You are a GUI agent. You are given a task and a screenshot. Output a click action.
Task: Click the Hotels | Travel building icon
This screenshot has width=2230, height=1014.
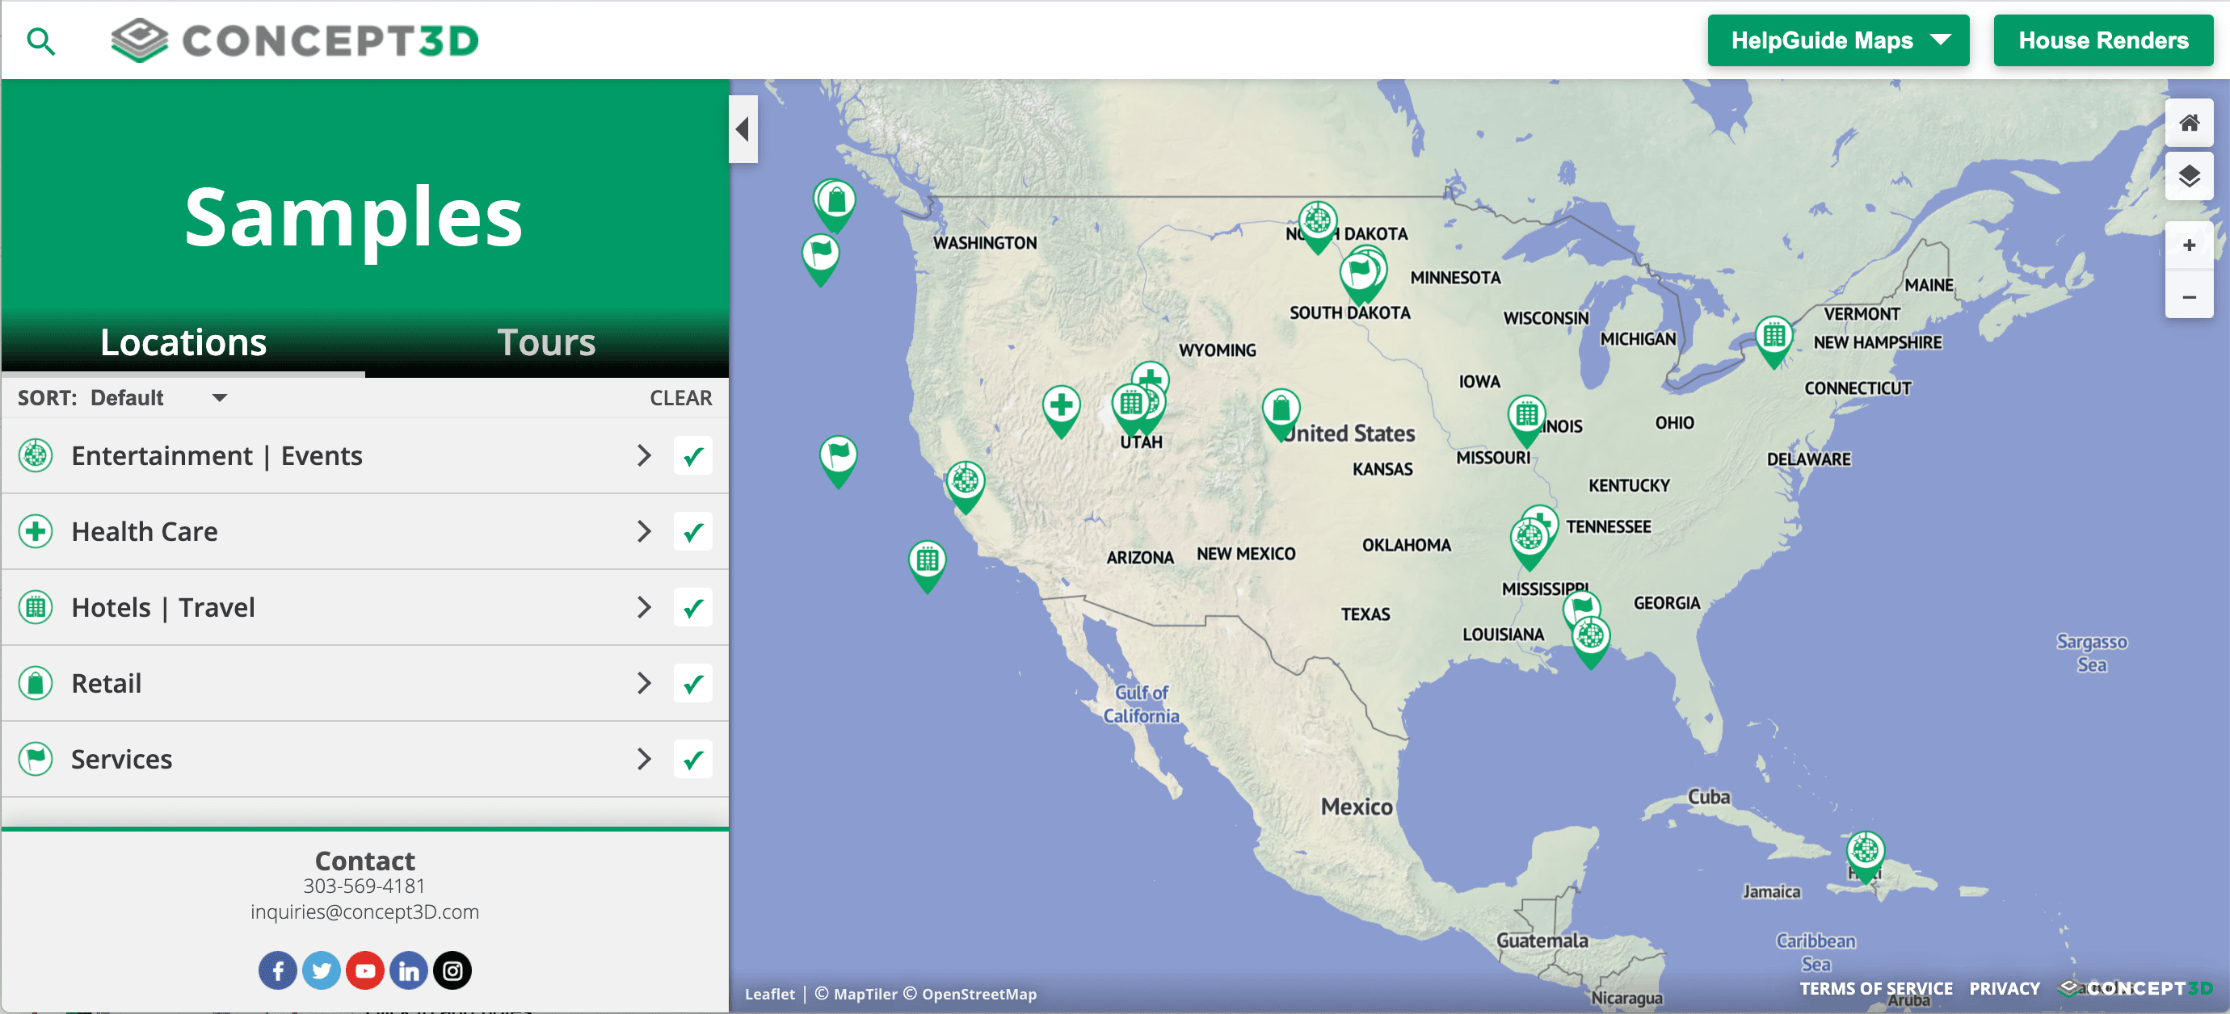(x=35, y=606)
